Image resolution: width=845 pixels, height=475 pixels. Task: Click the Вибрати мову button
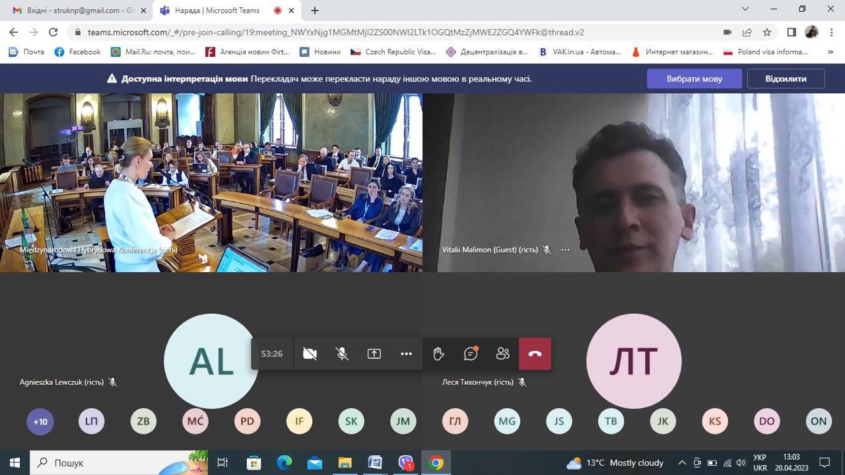[694, 79]
